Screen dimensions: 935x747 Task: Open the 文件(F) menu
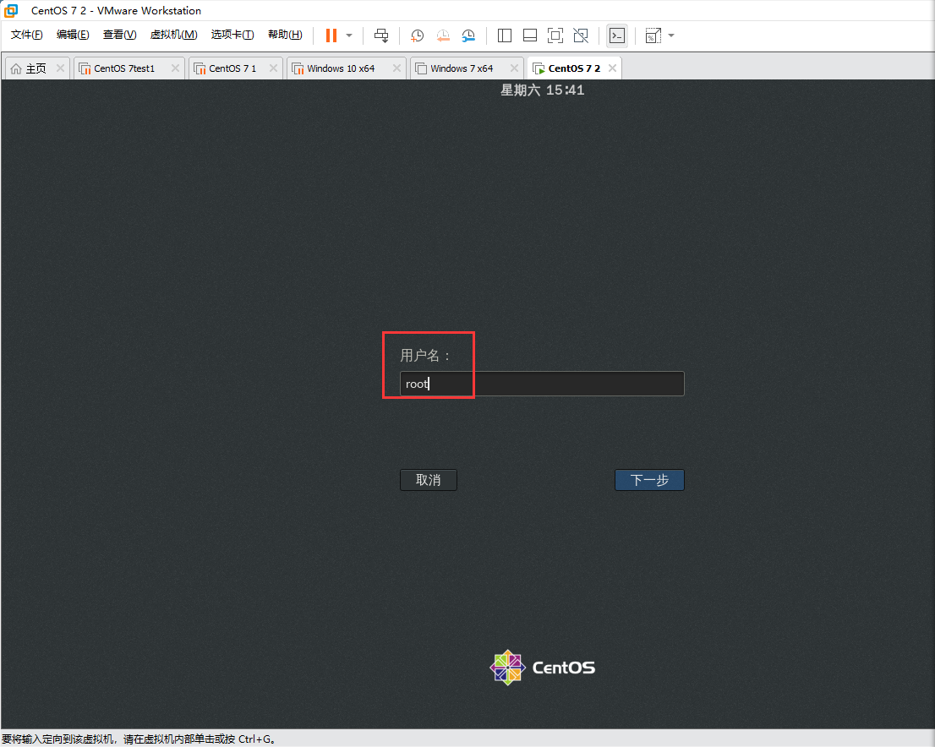pyautogui.click(x=27, y=35)
